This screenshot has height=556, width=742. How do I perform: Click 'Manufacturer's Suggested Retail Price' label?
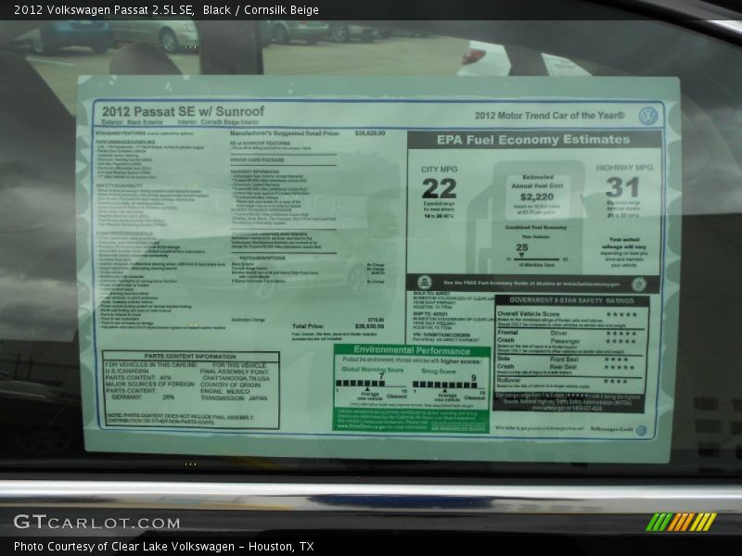click(285, 133)
